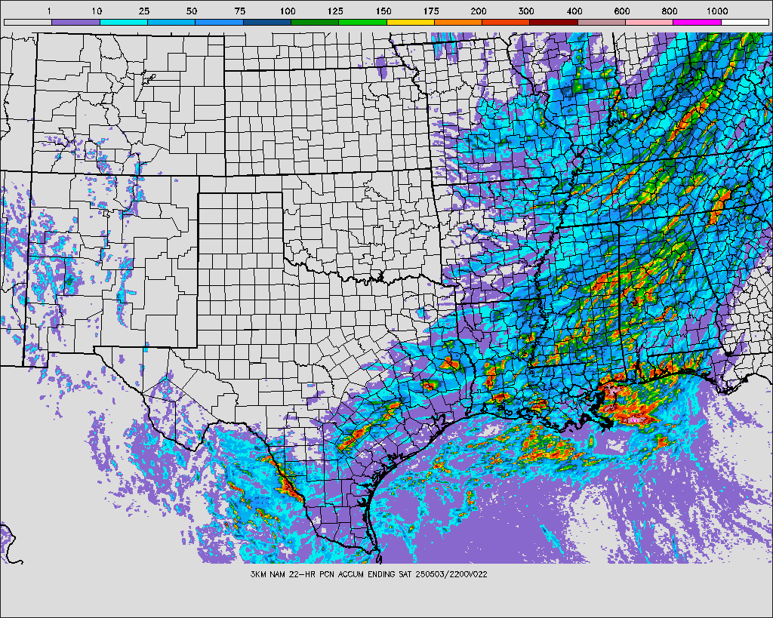Screen dimensions: 773x618
Task: Click the "1000" legend scale label
Action: [717, 11]
